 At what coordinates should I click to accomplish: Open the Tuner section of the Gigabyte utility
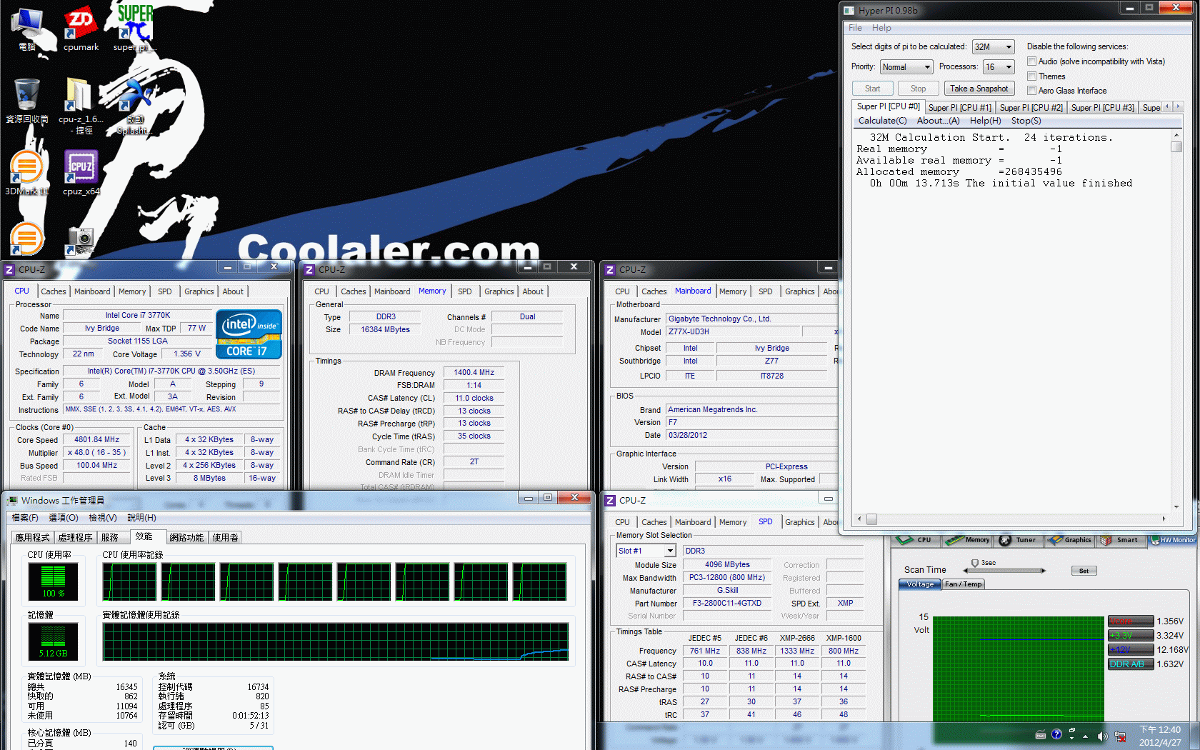click(1018, 540)
